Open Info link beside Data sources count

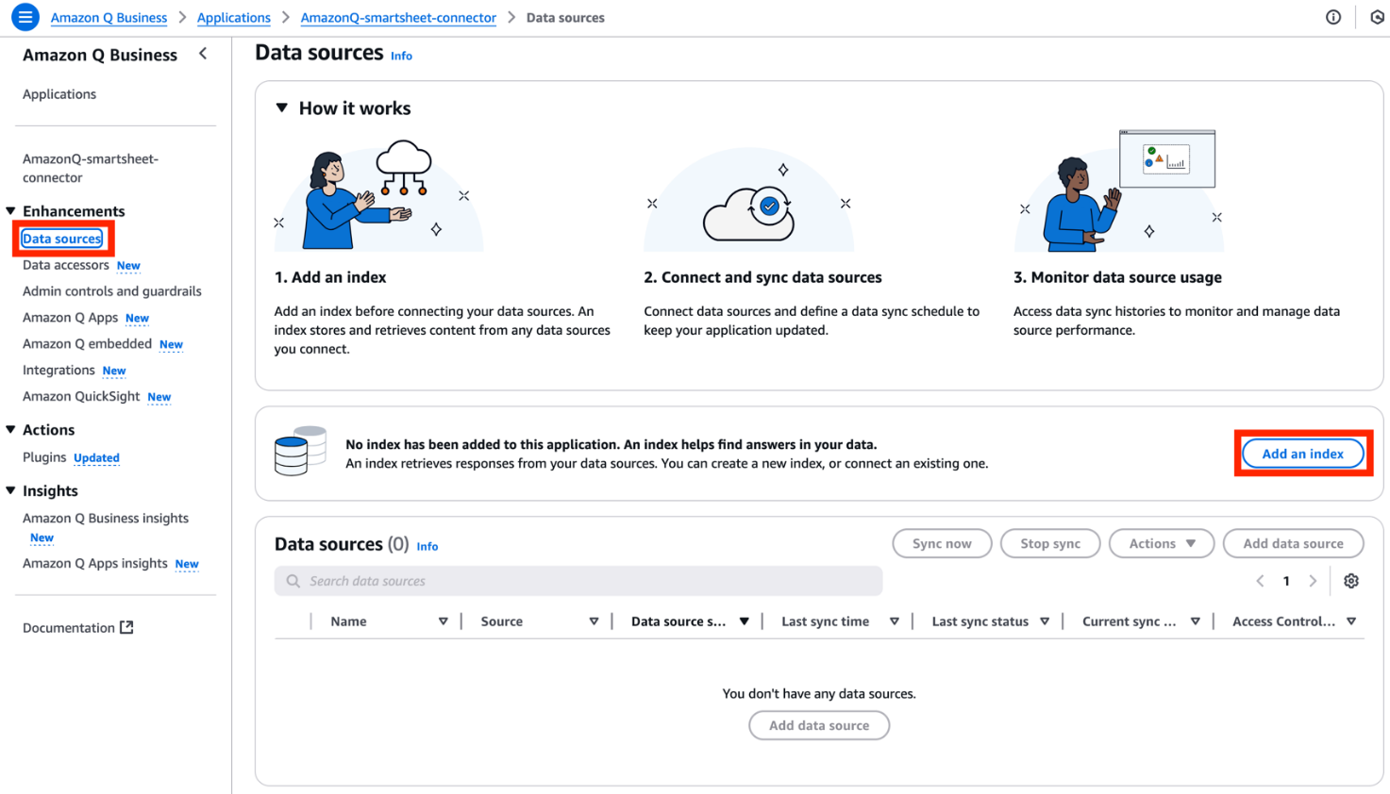[x=427, y=546]
